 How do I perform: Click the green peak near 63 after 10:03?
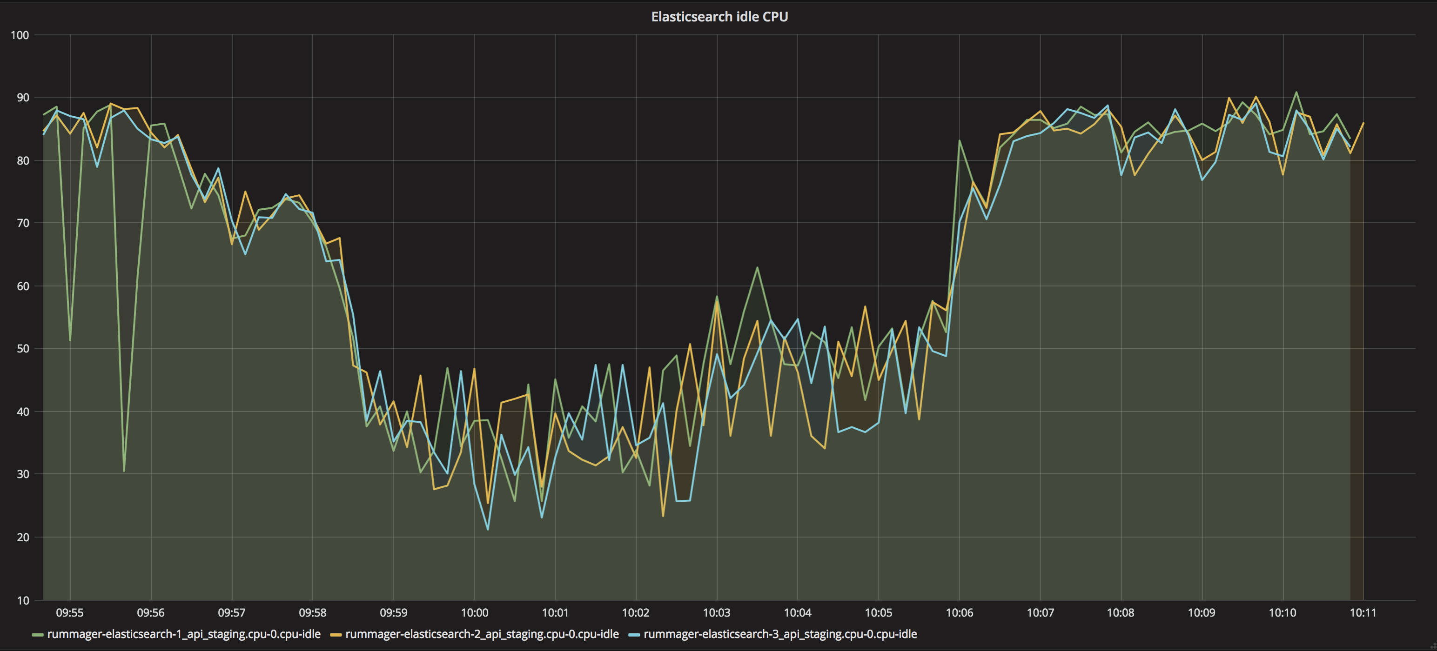click(757, 267)
